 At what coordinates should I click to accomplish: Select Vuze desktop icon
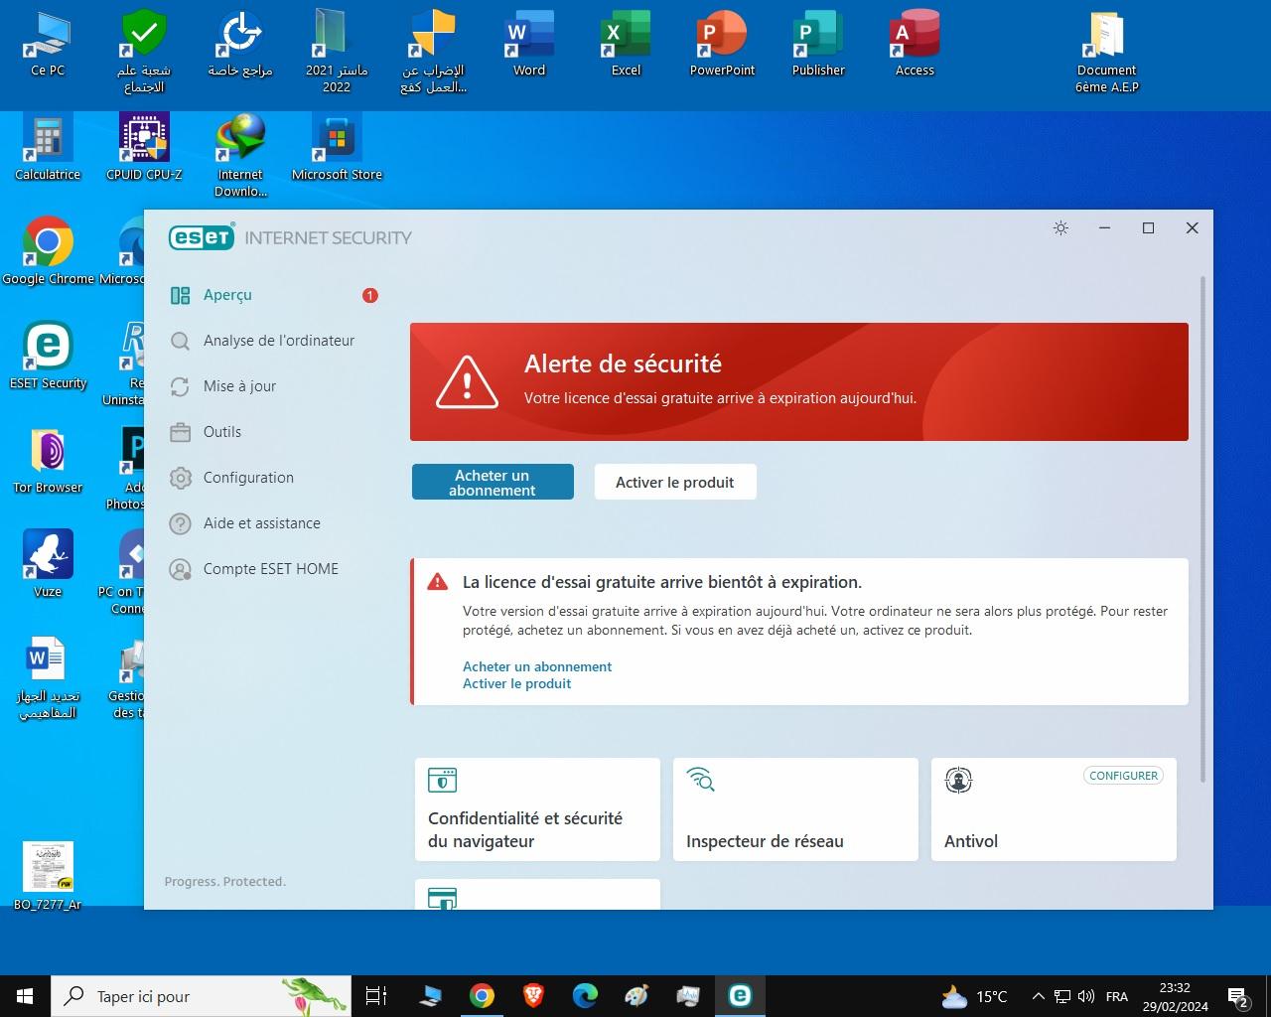(48, 564)
